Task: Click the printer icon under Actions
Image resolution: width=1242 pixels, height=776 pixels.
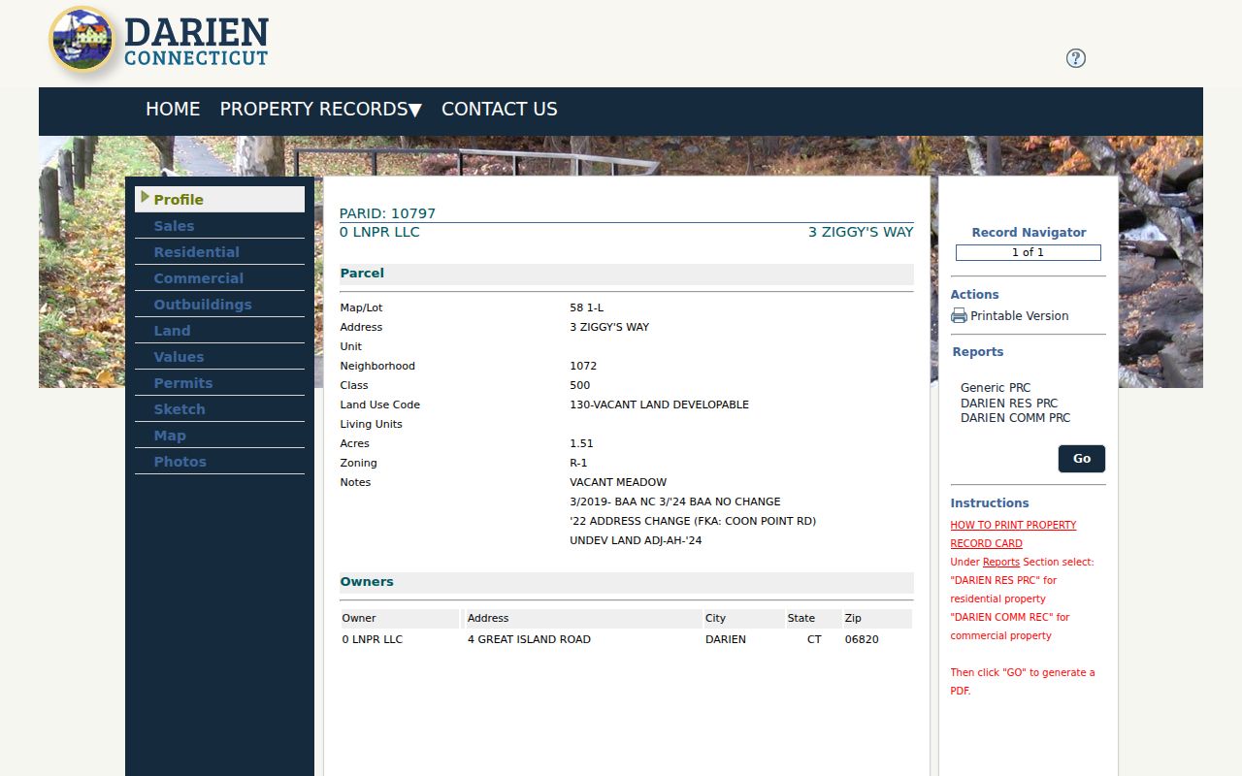Action: (959, 315)
